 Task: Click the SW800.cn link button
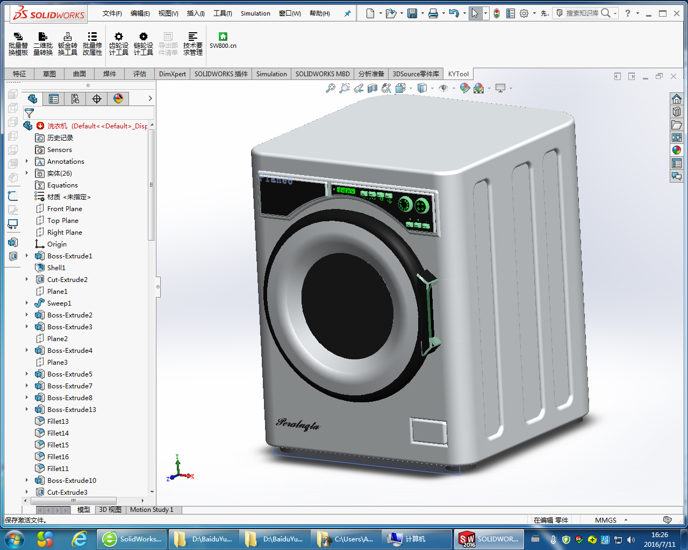point(223,40)
